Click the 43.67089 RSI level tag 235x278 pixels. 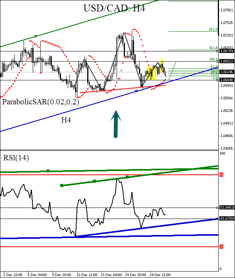227,219
